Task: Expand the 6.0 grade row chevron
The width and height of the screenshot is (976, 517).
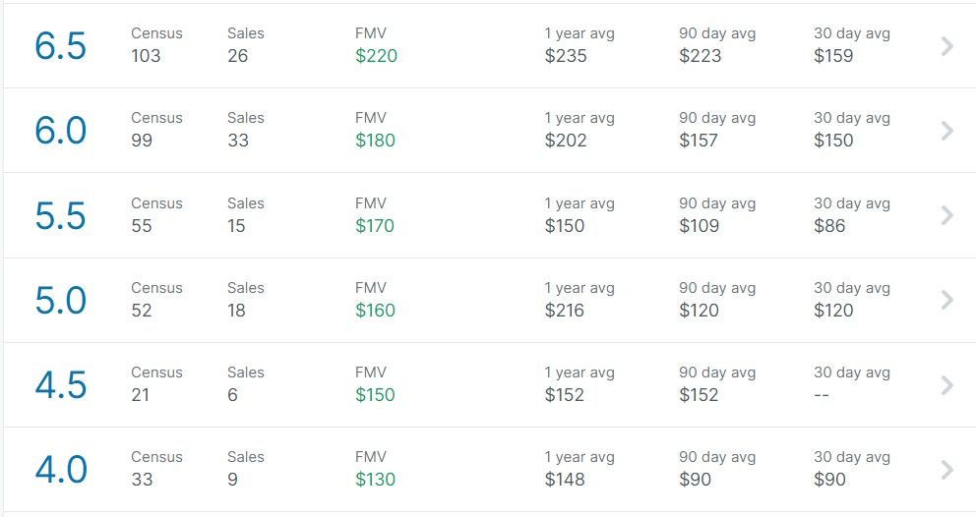Action: (947, 131)
